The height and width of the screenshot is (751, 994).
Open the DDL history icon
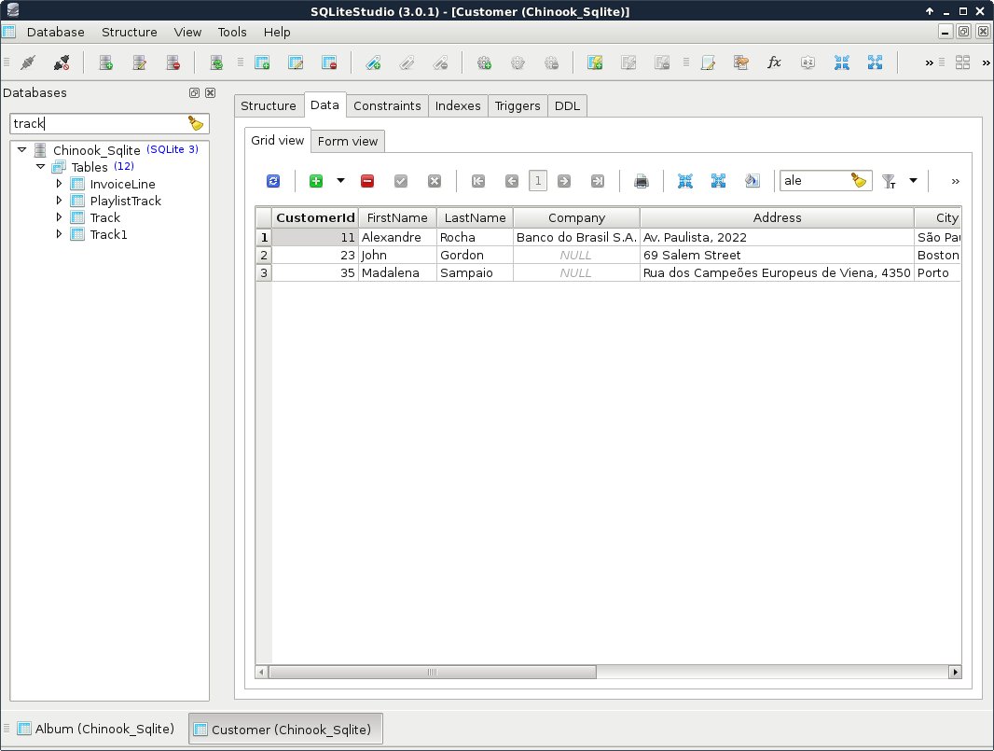tap(741, 63)
